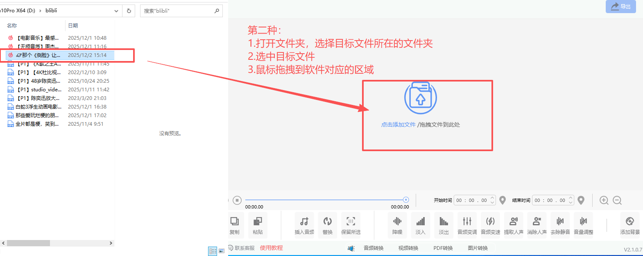Image resolution: width=643 pixels, height=256 pixels.
Task: Open 联系客服 contact support
Action: click(x=242, y=248)
